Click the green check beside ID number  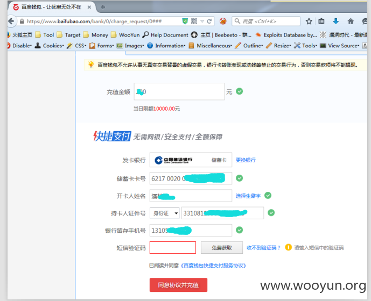click(x=271, y=213)
